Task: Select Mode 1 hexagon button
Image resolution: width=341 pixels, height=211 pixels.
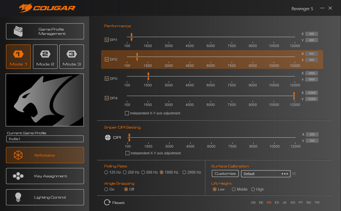Action: (18, 57)
